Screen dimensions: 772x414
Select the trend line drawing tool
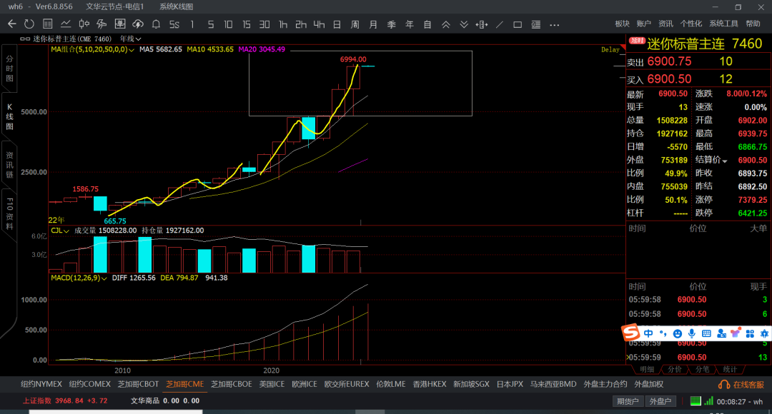499,24
